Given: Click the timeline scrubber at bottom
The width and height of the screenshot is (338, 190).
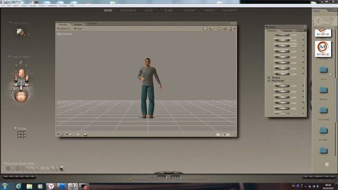Looking at the screenshot, I should coord(130,179).
